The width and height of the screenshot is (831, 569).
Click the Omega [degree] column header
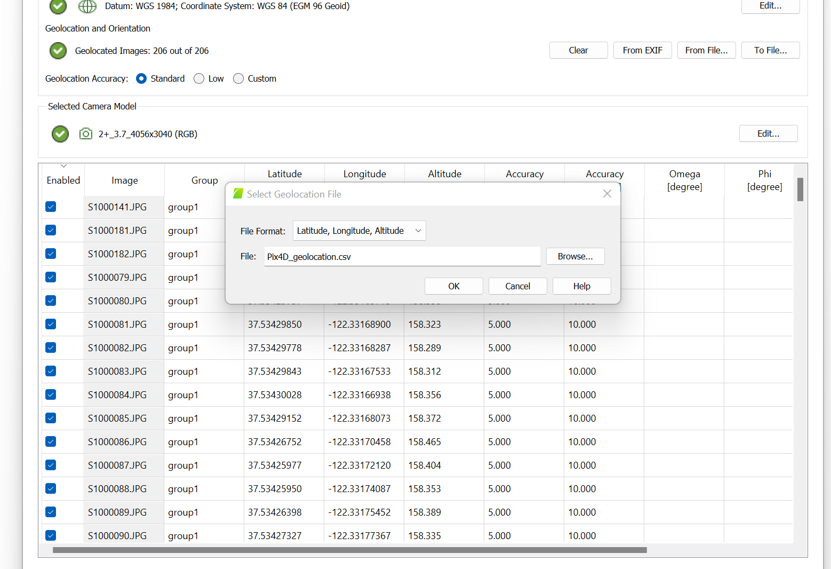[x=684, y=180]
